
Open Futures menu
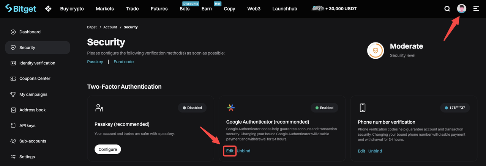tap(159, 9)
